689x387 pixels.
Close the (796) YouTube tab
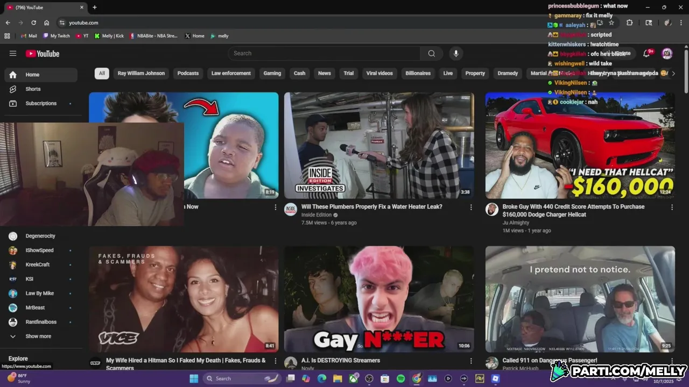[82, 8]
